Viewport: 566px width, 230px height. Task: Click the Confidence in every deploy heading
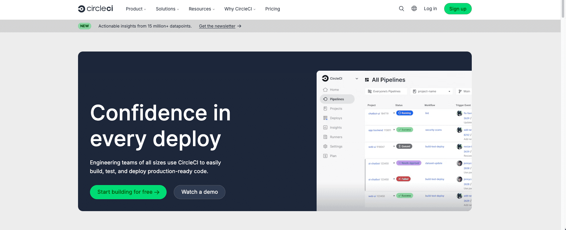pyautogui.click(x=160, y=126)
